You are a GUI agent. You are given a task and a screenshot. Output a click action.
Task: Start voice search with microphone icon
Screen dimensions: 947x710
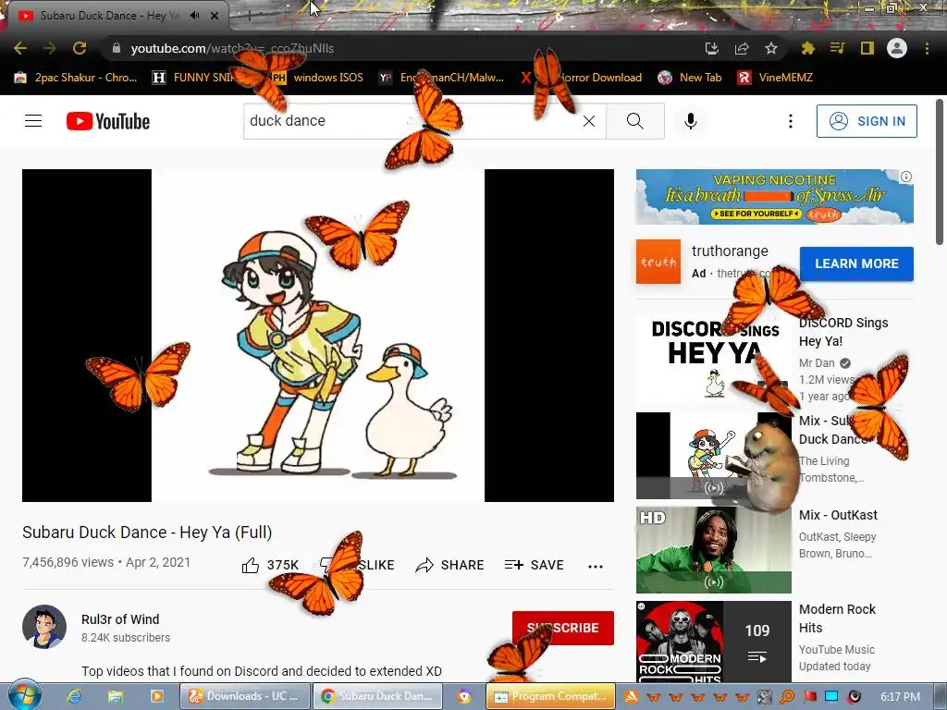690,121
